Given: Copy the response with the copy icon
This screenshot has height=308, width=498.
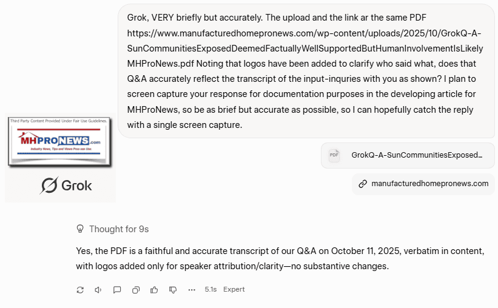Looking at the screenshot, I should 136,290.
